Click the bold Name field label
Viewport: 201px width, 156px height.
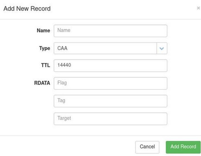(43, 31)
